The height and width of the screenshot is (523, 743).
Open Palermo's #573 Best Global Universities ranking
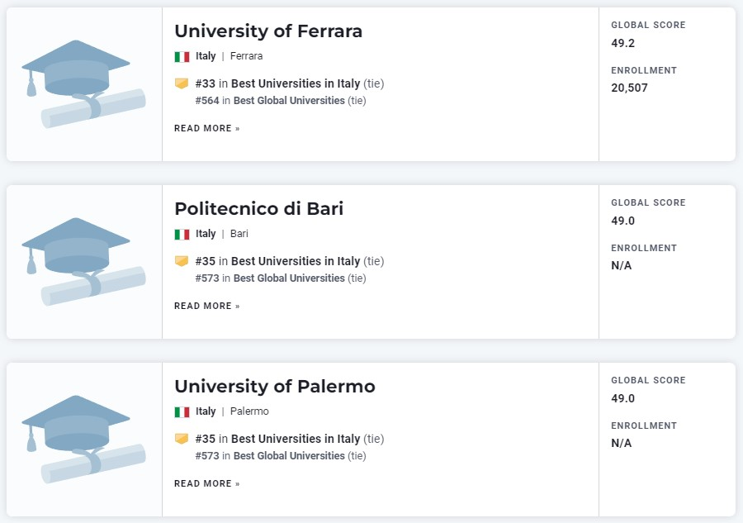(281, 456)
